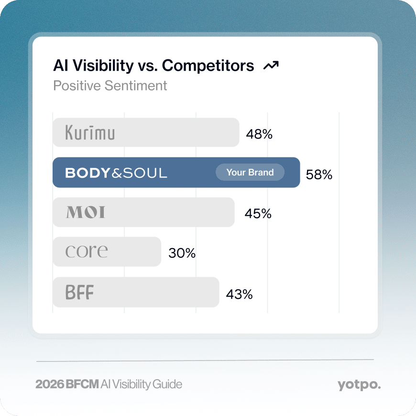Select the 43% value label

pos(239,295)
